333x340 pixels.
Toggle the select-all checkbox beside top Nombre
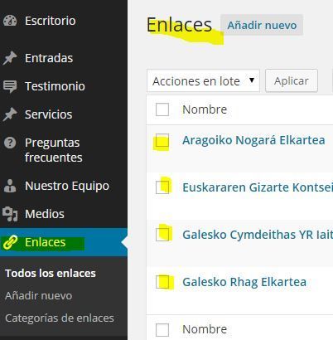[x=162, y=109]
